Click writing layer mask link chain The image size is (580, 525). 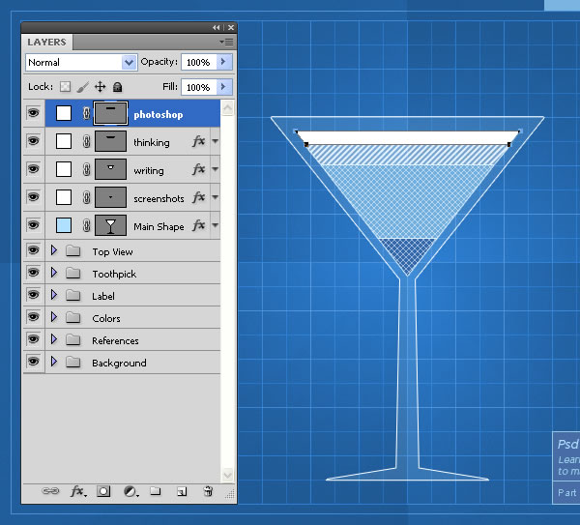86,169
